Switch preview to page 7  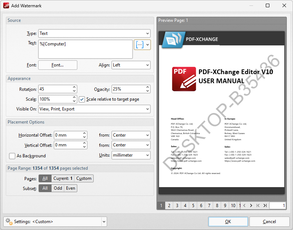click(209, 206)
